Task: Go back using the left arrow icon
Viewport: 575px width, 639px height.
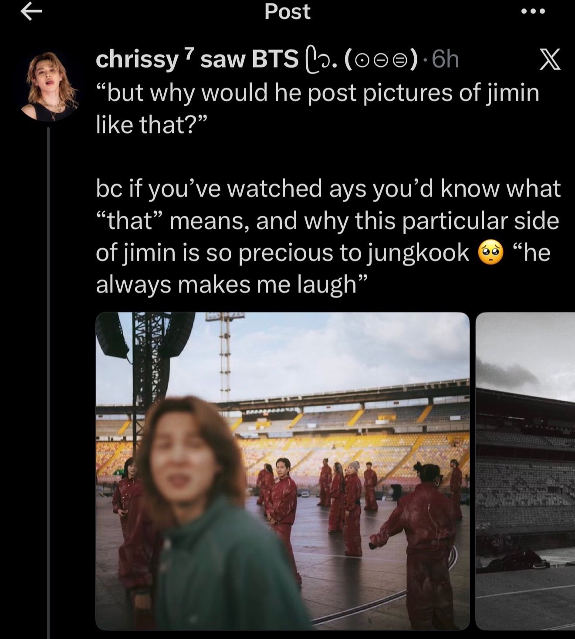Action: coord(31,13)
